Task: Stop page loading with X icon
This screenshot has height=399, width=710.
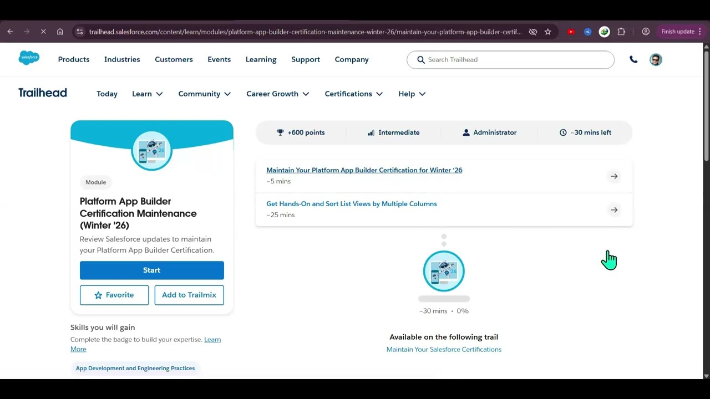Action: pyautogui.click(x=43, y=32)
